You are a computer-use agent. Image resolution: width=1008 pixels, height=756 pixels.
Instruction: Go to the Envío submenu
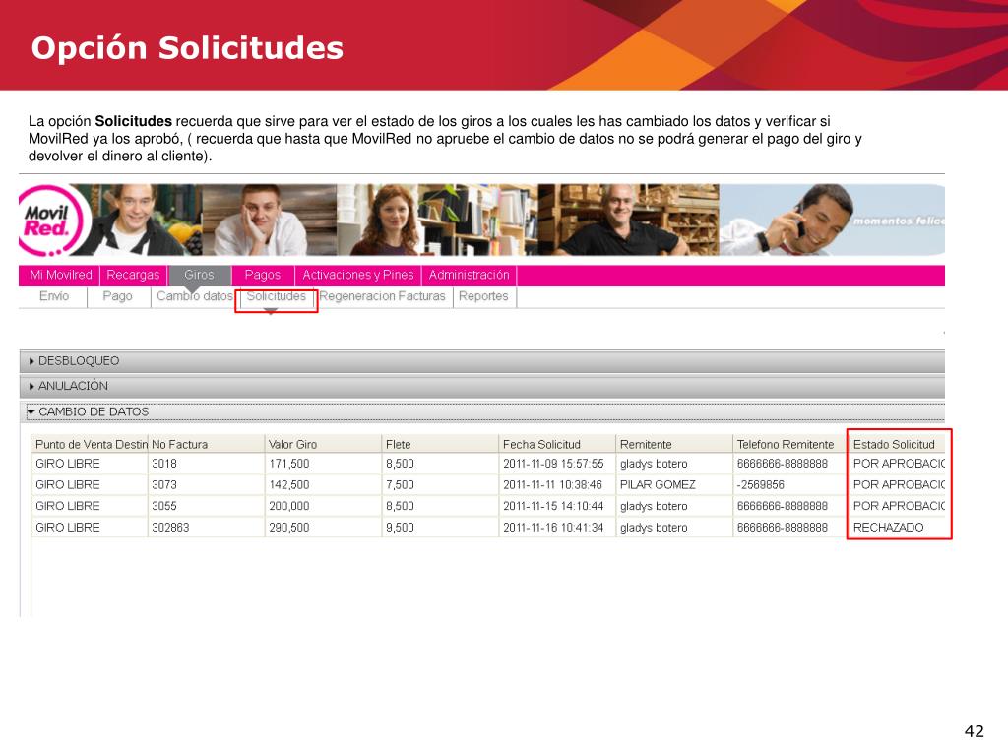click(54, 296)
